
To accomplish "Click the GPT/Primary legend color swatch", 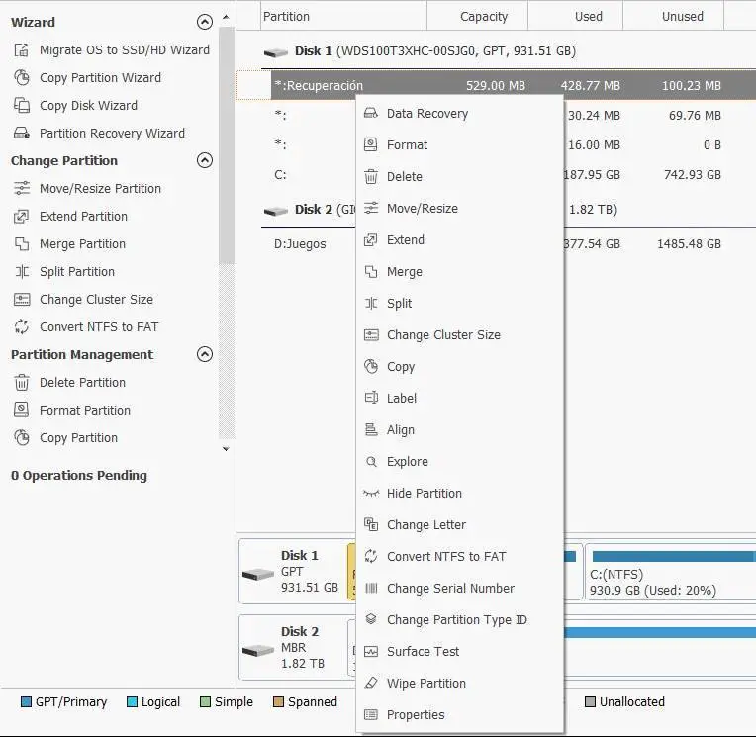I will click(26, 701).
